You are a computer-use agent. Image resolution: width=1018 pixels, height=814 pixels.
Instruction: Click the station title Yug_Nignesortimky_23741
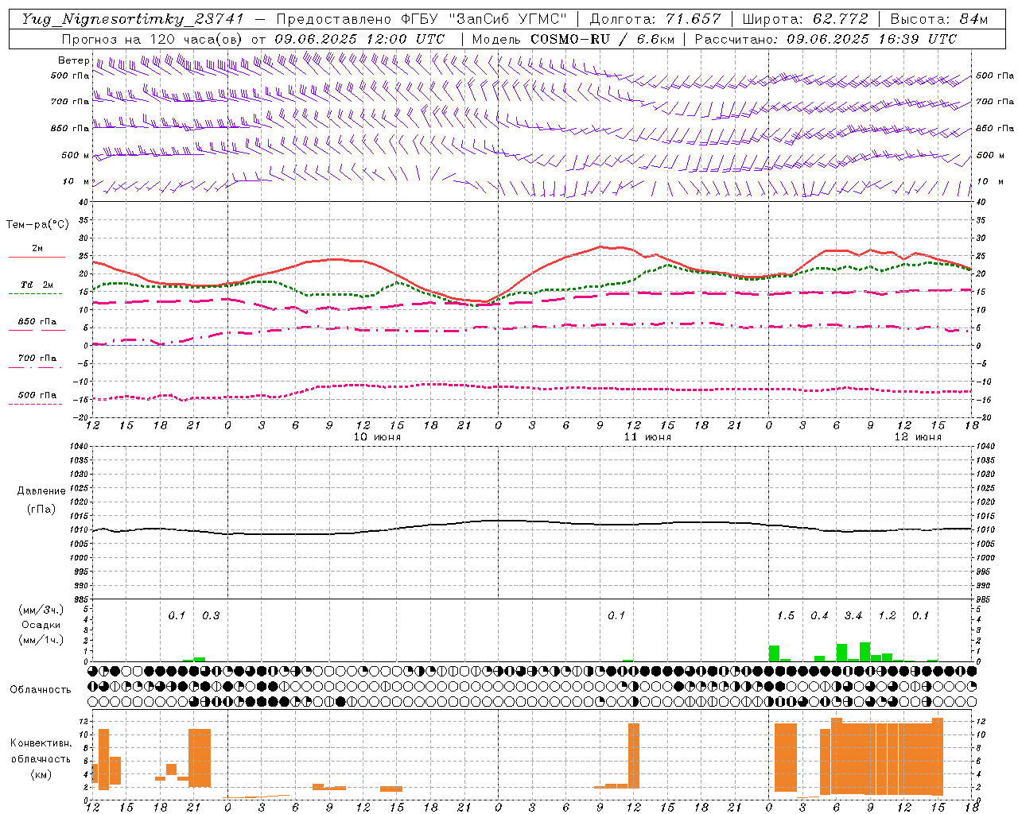133,19
